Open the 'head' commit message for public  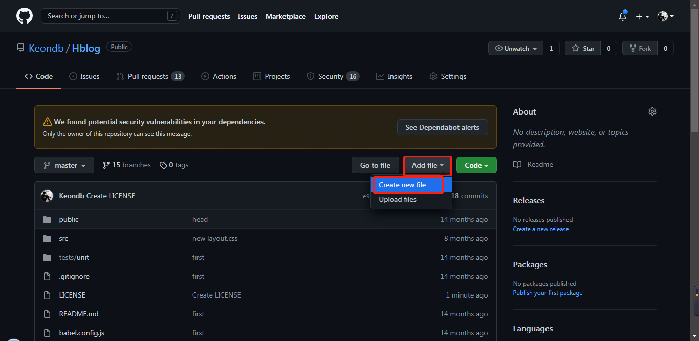click(x=200, y=219)
